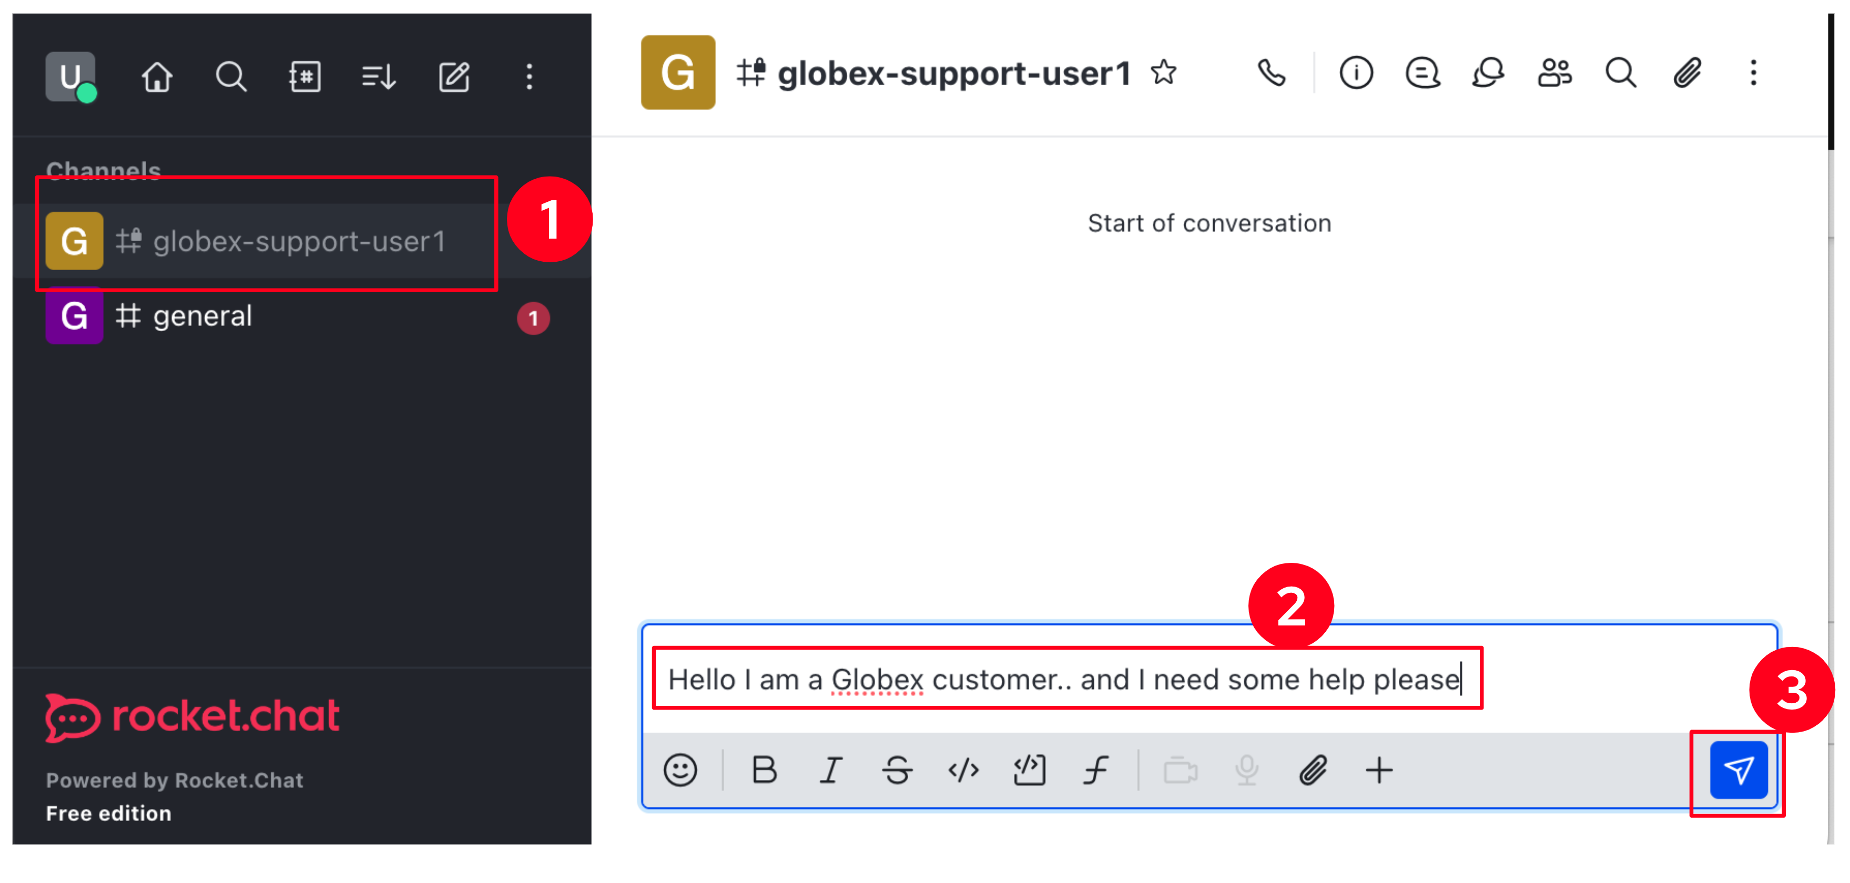This screenshot has width=1850, height=883.
Task: Go to Home in sidebar
Action: coord(157,76)
